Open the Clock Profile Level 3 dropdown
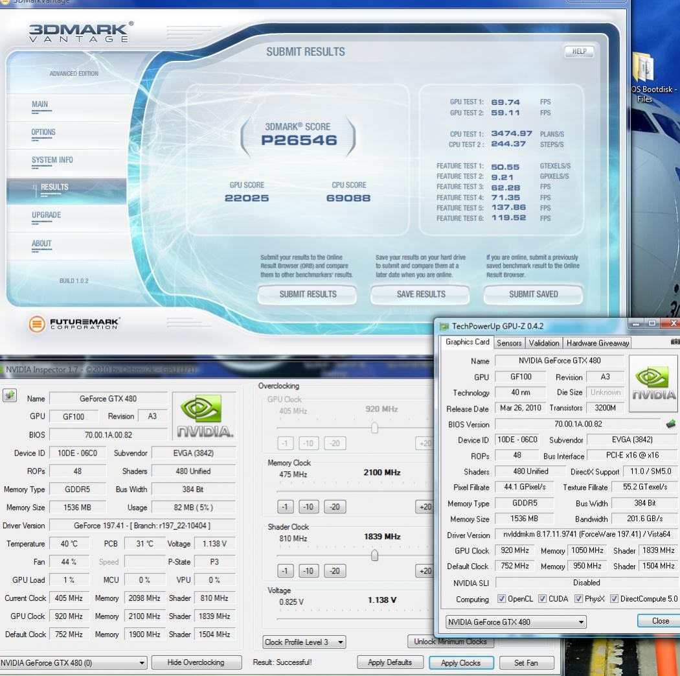The image size is (680, 676). click(304, 642)
